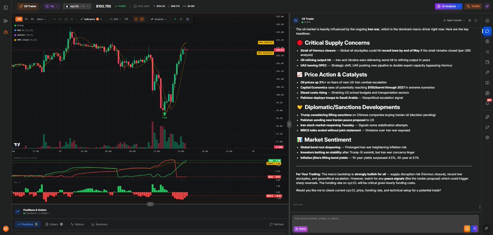Click the Oil Trader agent button at top
This screenshot has width=493, height=235.
[x=28, y=6]
